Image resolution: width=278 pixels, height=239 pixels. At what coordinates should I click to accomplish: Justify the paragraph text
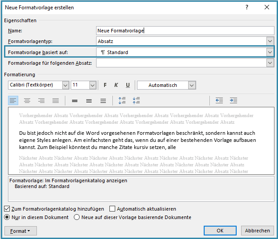(x=56, y=101)
